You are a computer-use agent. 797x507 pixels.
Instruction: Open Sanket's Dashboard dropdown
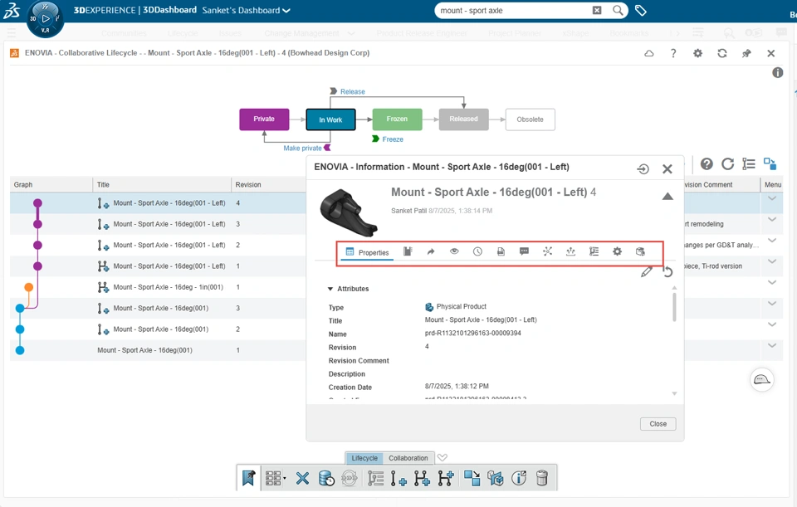(246, 10)
